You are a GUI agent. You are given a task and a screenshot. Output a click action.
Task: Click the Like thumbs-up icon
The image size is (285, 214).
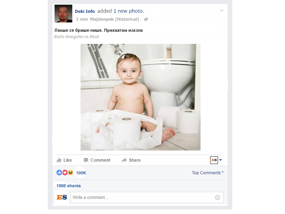click(59, 160)
